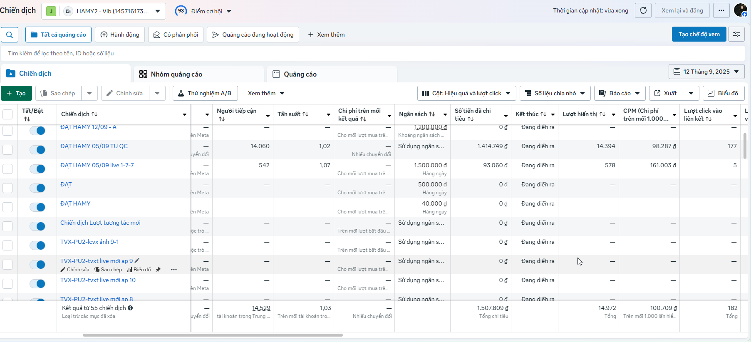
Task: Sort by Kết thúc arrows
Action: click(543, 114)
